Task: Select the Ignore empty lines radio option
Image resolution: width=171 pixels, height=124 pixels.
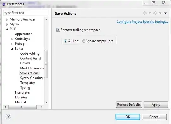Action: click(84, 41)
